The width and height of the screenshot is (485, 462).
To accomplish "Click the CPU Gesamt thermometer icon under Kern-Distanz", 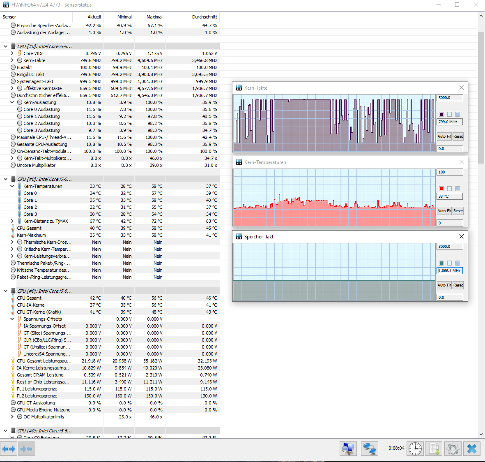I will pyautogui.click(x=13, y=228).
